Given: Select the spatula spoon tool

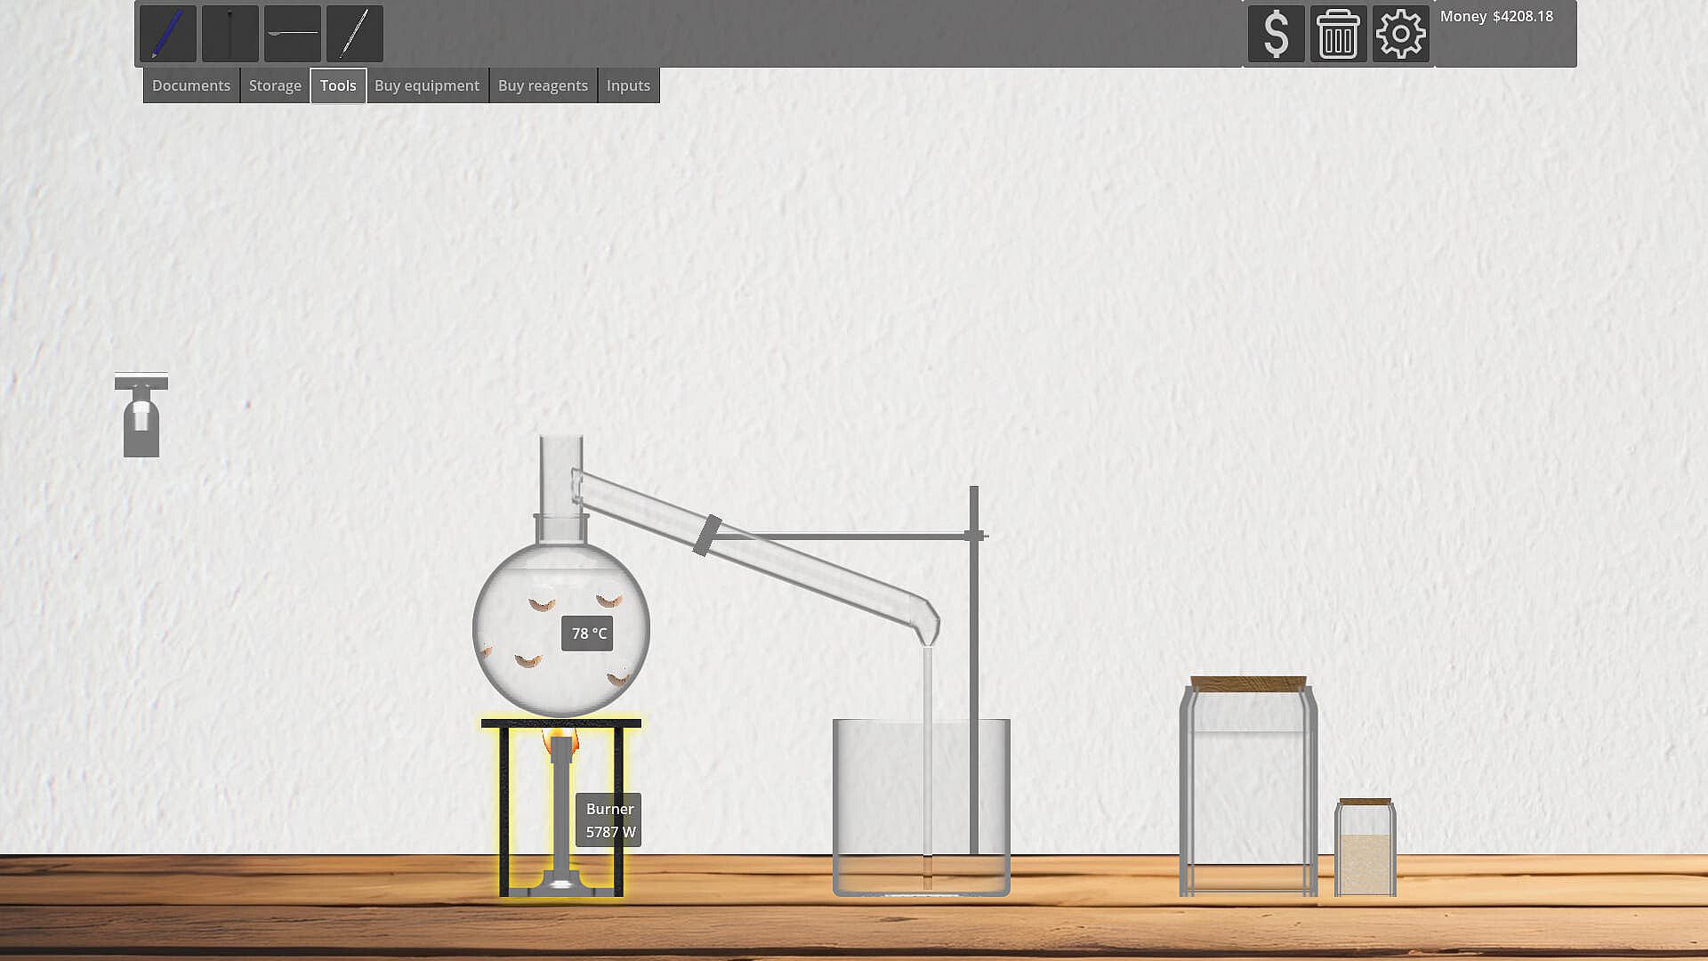Looking at the screenshot, I should point(292,34).
